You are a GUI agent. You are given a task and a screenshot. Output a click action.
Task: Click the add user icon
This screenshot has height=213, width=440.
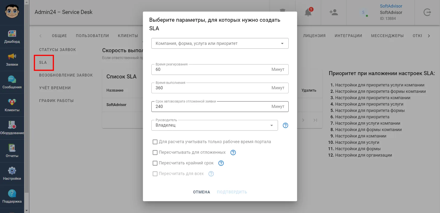(333, 12)
